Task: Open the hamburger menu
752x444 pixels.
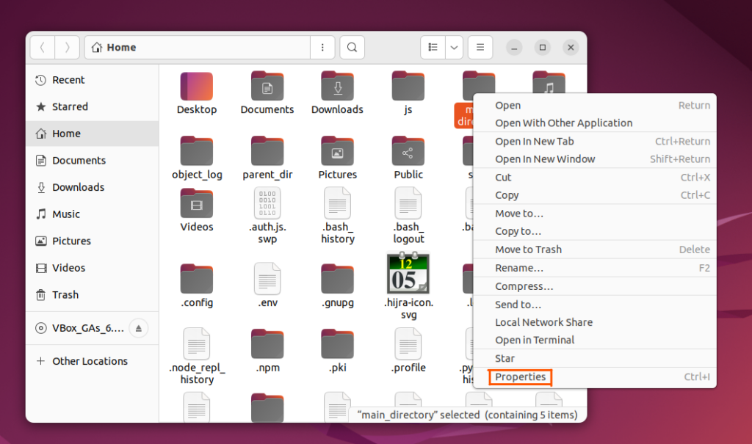Action: pos(480,47)
